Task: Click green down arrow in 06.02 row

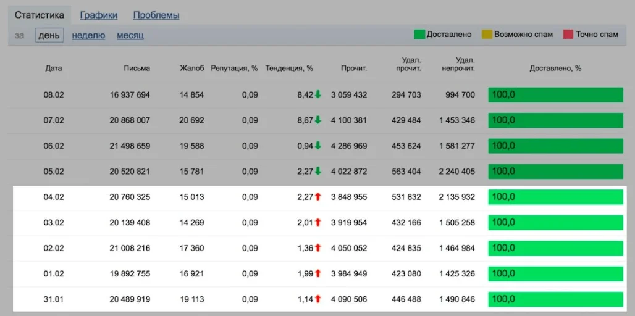Action: (318, 146)
